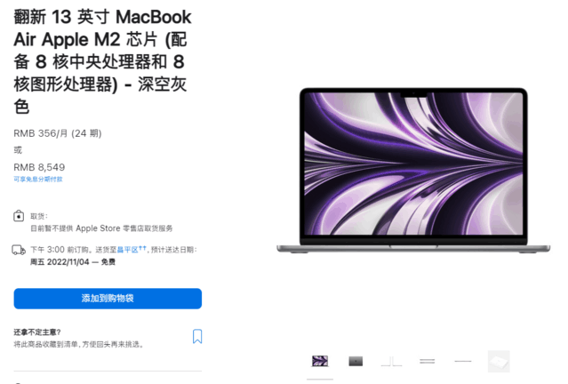Click the RMB 8,549 price
This screenshot has width=568, height=384.
click(39, 167)
